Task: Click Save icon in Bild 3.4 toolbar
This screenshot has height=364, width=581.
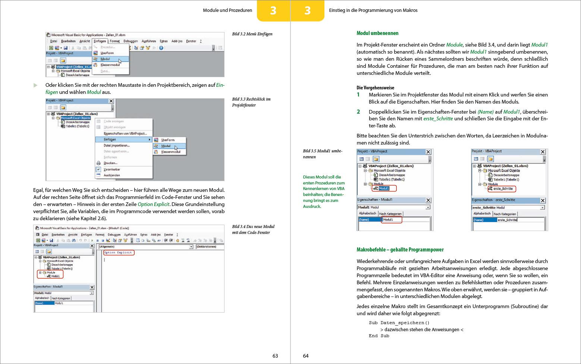Action: coord(51,240)
